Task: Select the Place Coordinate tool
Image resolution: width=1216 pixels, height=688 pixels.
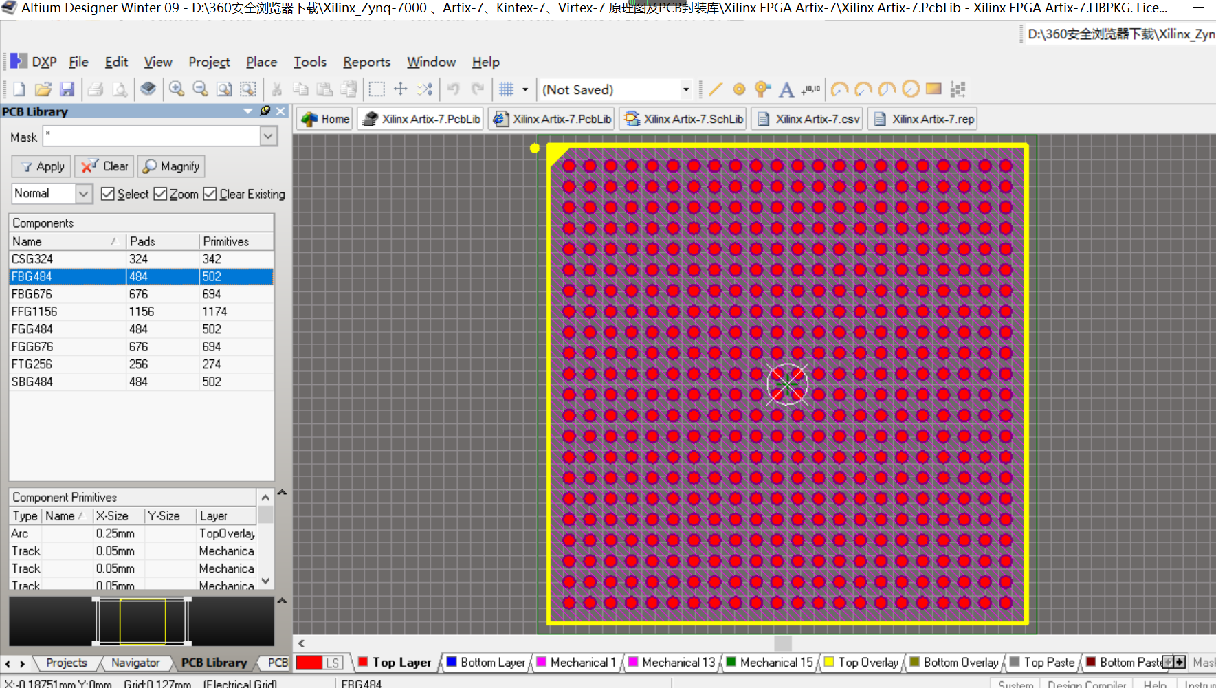Action: (x=810, y=89)
